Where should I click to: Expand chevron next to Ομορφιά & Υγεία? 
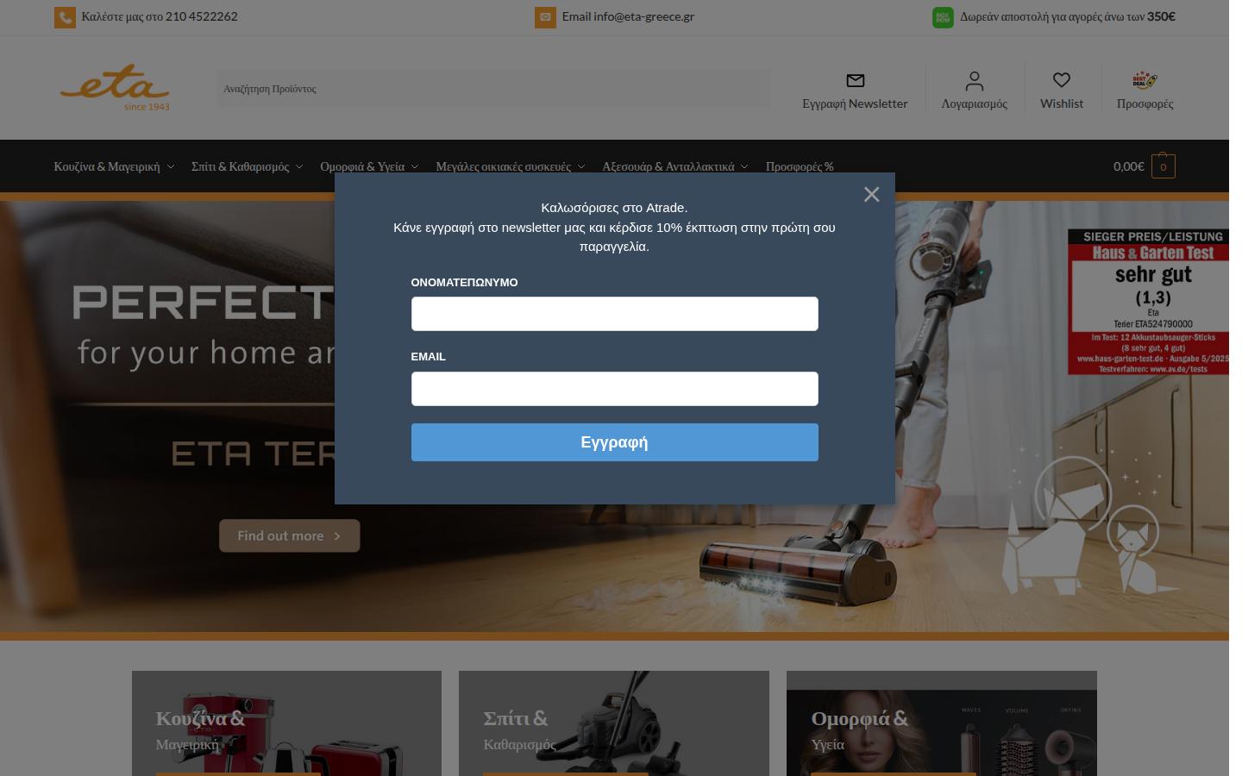[415, 167]
